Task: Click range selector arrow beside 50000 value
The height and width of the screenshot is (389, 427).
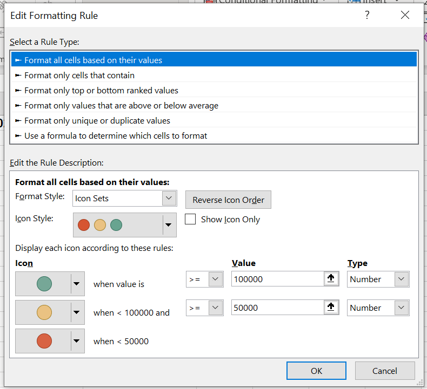Action: [331, 308]
